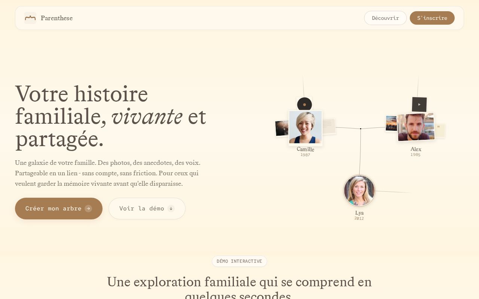Select Camille's portrait photo
This screenshot has height=299, width=479.
(x=305, y=127)
